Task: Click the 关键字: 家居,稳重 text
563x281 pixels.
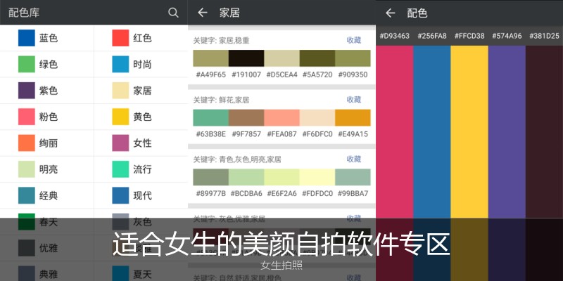Action: tap(221, 41)
